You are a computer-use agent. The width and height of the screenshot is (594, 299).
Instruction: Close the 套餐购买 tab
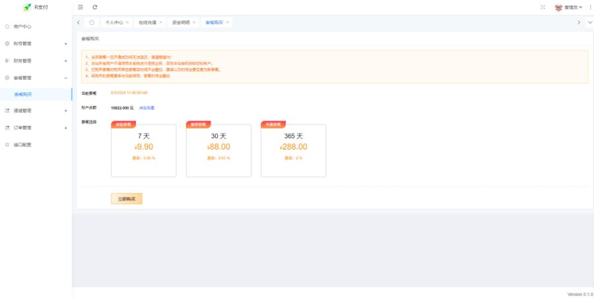227,22
